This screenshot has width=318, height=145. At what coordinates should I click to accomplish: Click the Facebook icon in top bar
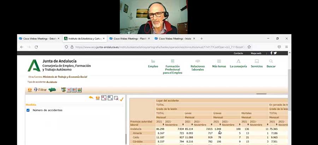point(271,53)
